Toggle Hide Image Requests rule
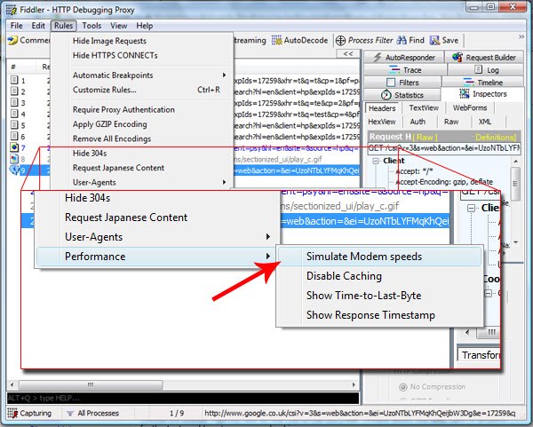 click(142, 41)
